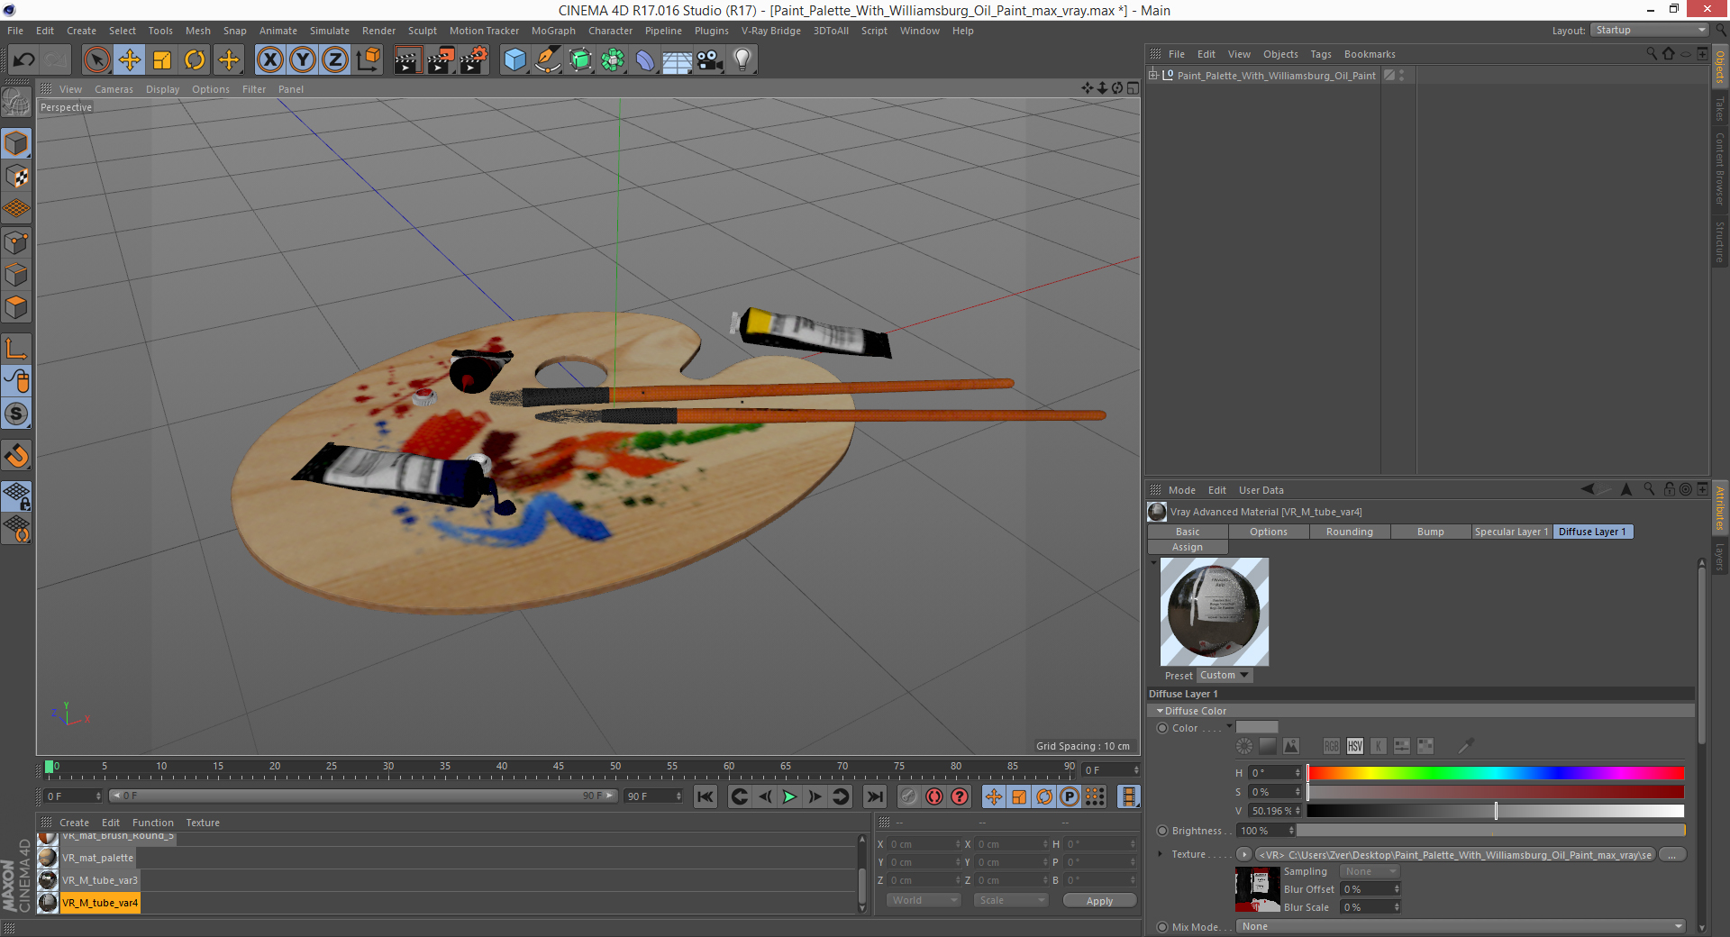Show color from picture mode icon
Image resolution: width=1730 pixels, height=937 pixels.
1291,746
